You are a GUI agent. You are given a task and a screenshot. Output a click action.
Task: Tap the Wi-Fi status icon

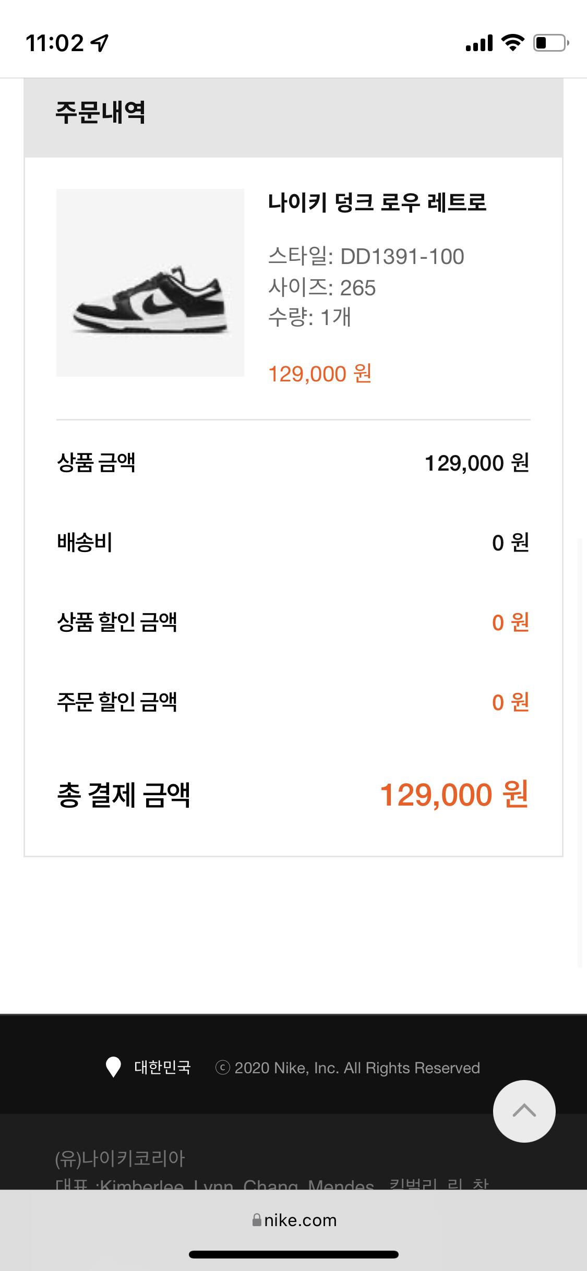512,43
